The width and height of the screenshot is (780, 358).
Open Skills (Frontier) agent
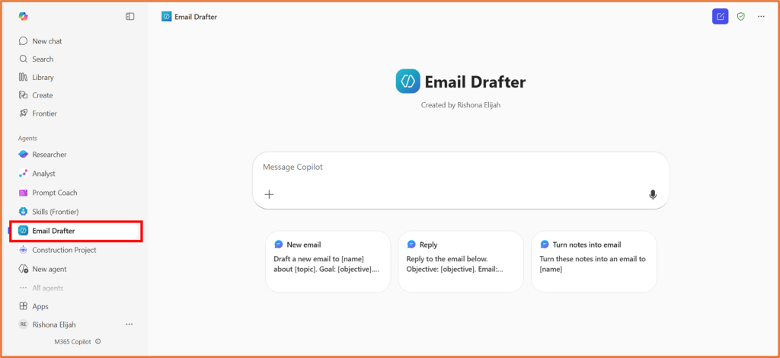[x=55, y=212]
